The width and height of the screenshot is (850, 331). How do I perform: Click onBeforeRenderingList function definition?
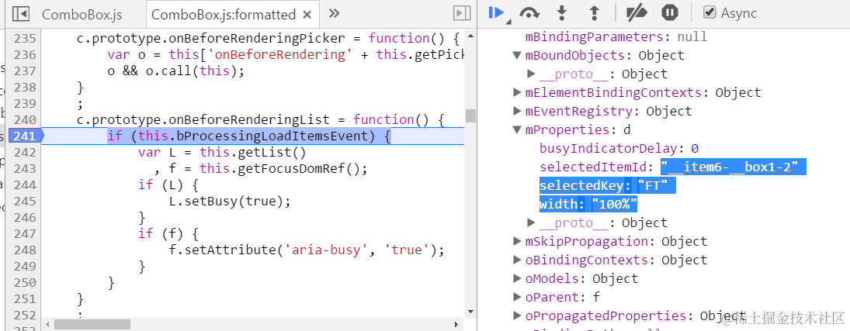coord(261,119)
